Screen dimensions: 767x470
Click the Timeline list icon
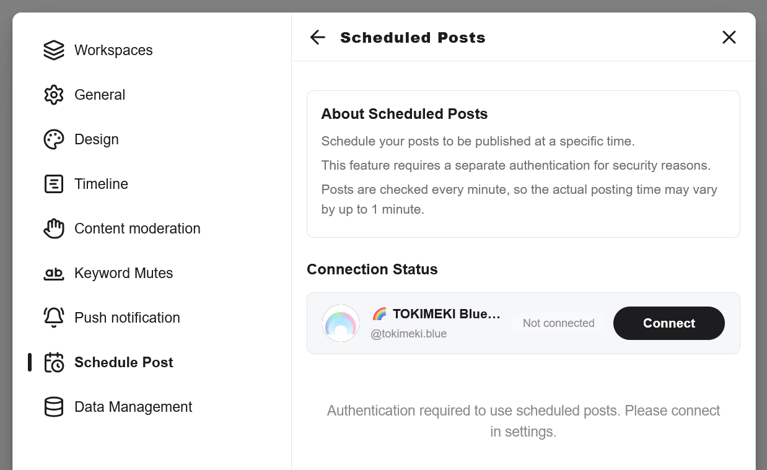tap(54, 184)
